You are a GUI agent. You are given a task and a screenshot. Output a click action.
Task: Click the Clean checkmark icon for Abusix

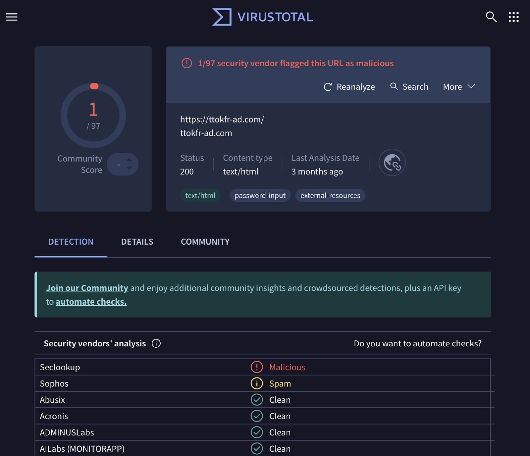pos(257,400)
